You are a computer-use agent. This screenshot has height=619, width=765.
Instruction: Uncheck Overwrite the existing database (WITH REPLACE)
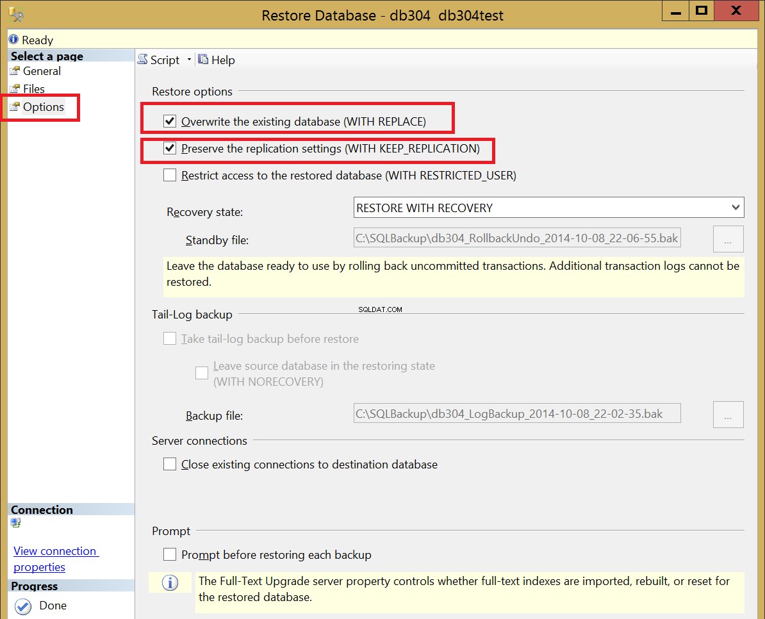(x=170, y=121)
